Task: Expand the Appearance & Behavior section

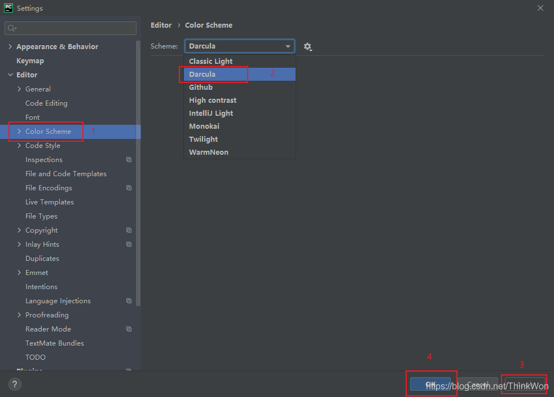Action: click(x=10, y=47)
